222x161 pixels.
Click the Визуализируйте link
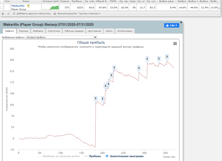coord(67,14)
